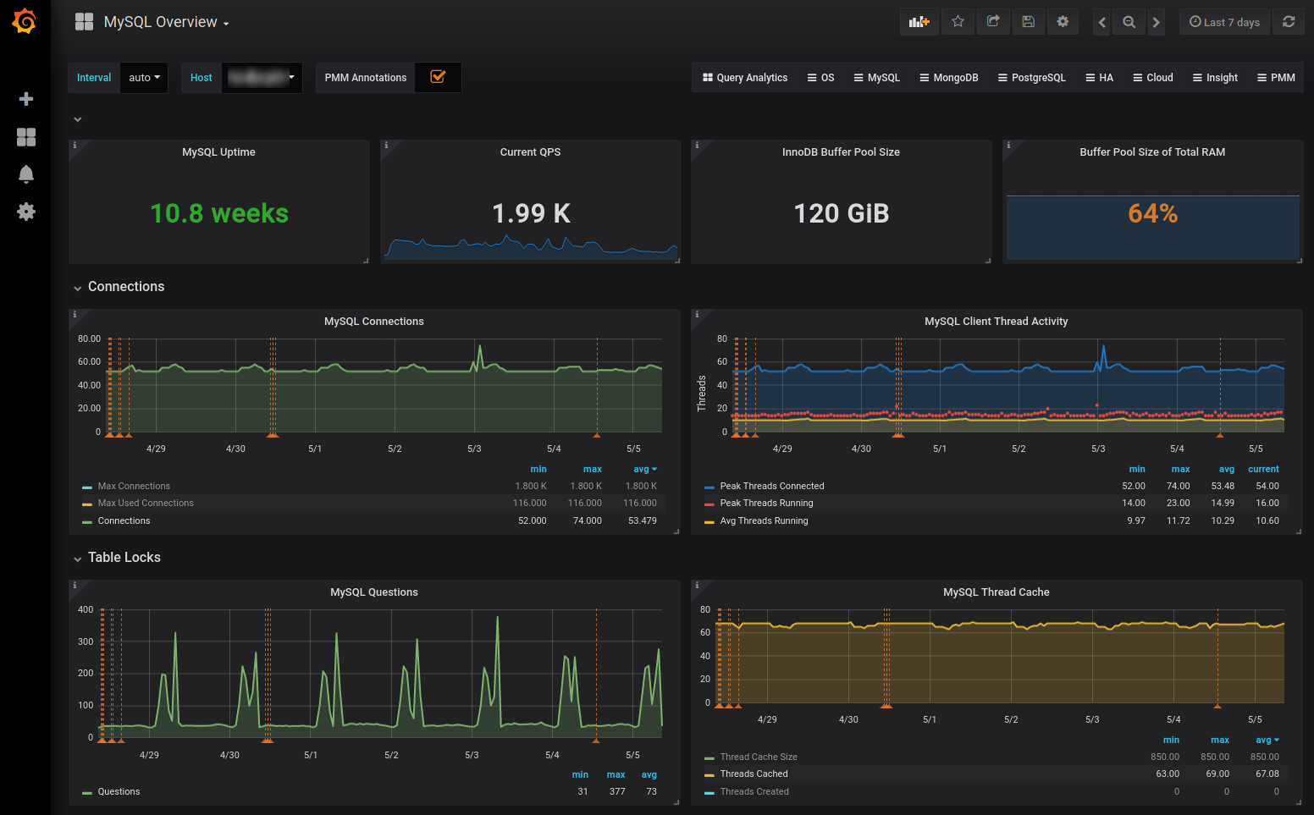The image size is (1314, 815).
Task: Sort Client Thread Activity legend by current
Action: (1263, 469)
